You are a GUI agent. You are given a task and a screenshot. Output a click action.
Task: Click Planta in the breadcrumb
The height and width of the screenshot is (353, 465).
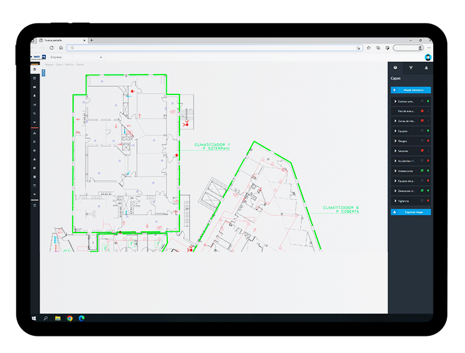[80, 64]
